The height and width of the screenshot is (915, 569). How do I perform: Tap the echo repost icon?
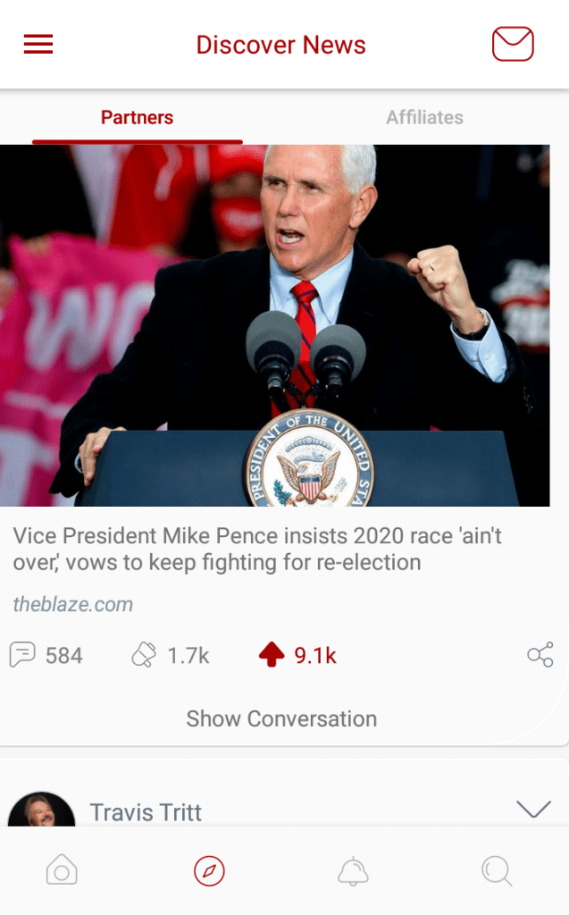coord(144,655)
